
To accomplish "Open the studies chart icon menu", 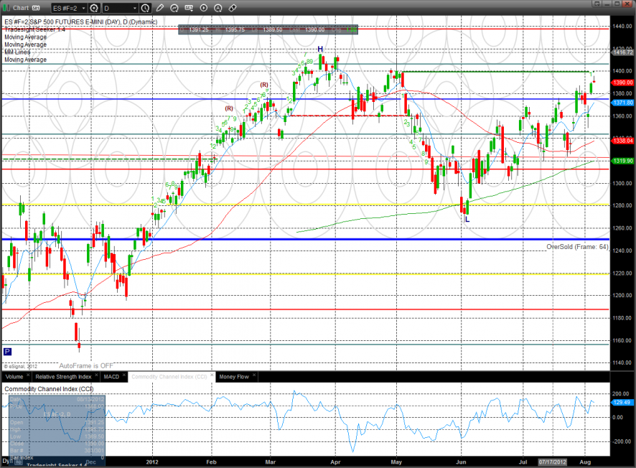I will [174, 8].
